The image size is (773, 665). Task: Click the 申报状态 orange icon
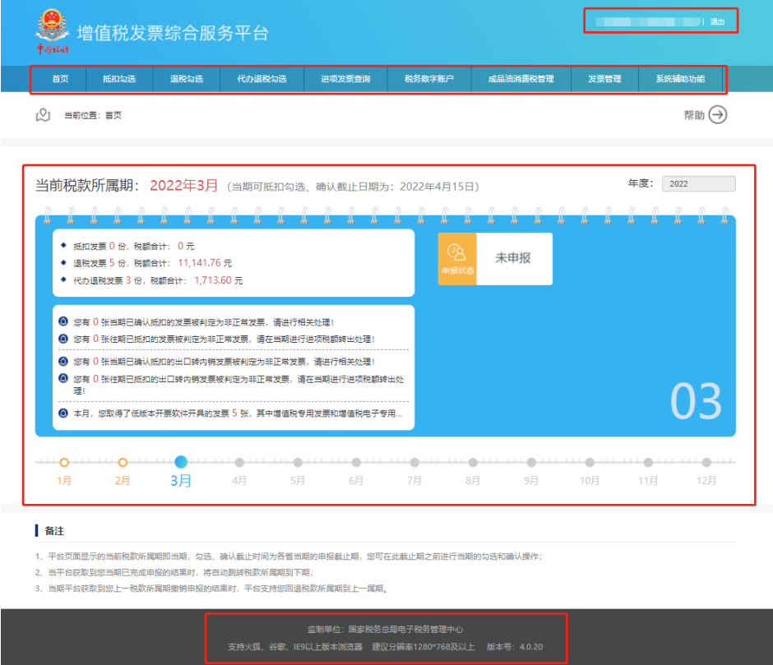click(457, 259)
